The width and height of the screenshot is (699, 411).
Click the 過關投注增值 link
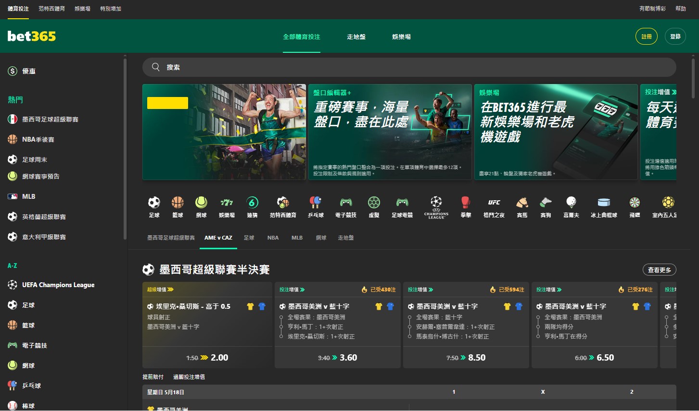point(189,377)
